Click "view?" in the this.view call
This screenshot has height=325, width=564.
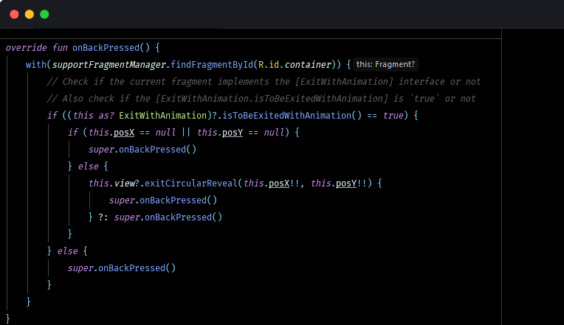tap(127, 184)
